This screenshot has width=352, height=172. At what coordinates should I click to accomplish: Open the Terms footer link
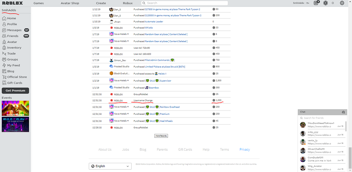coord(224,150)
